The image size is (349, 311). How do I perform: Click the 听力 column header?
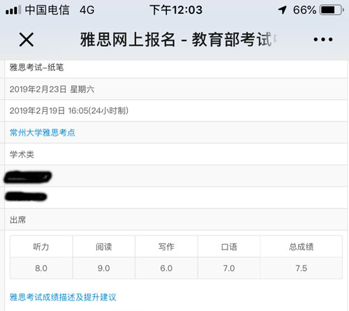[x=41, y=247]
